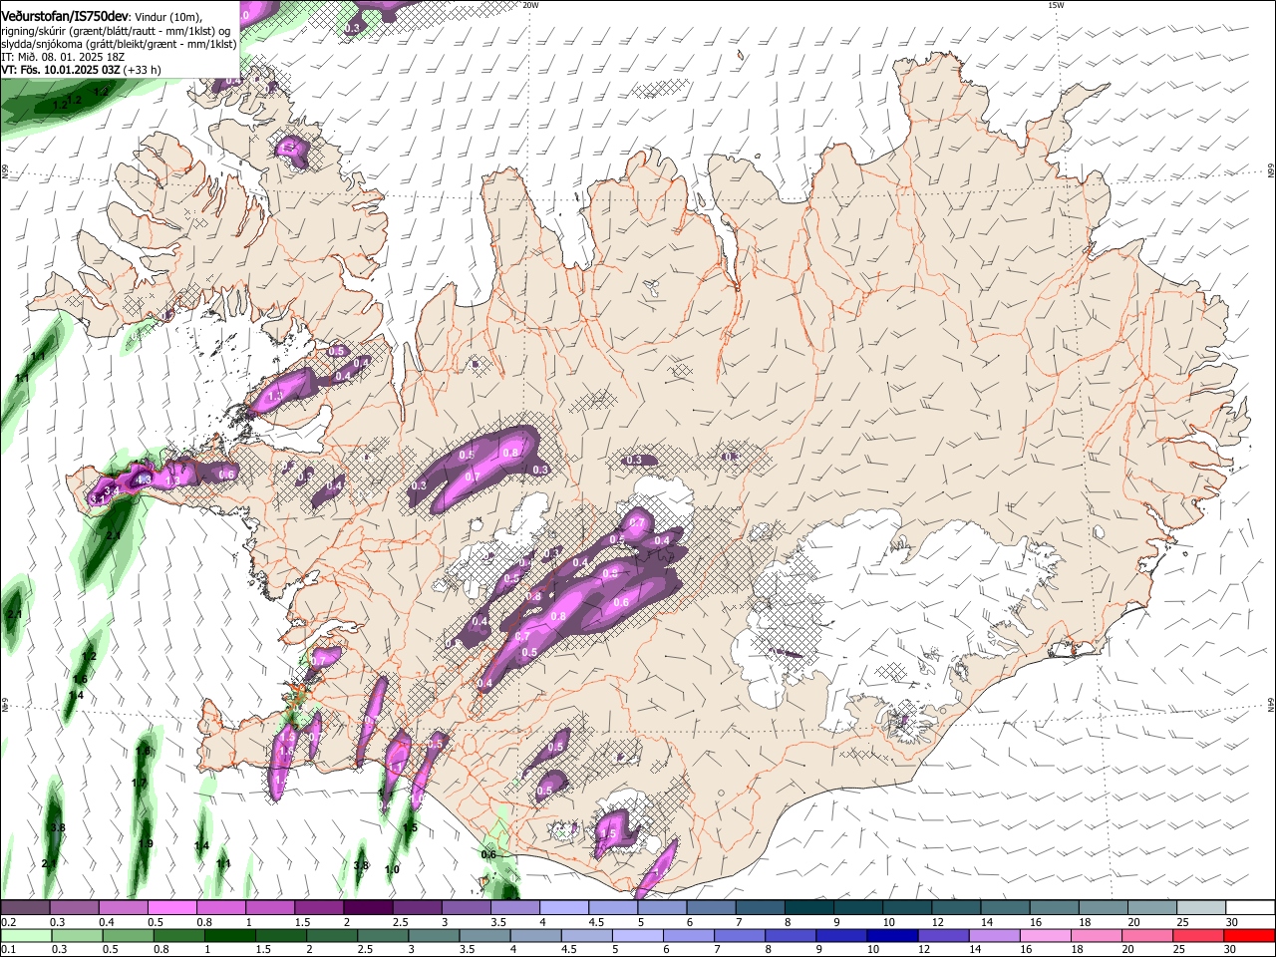Viewport: 1276px width, 957px height.
Task: Click the bright red 30 mm rain-scale swatch
Action: pos(1248,936)
